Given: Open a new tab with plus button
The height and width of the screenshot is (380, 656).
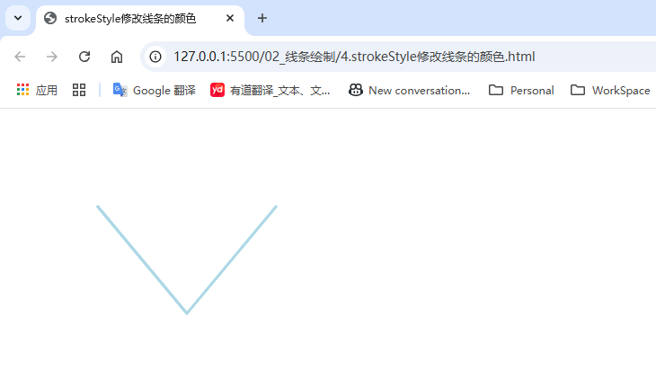Looking at the screenshot, I should click(262, 18).
